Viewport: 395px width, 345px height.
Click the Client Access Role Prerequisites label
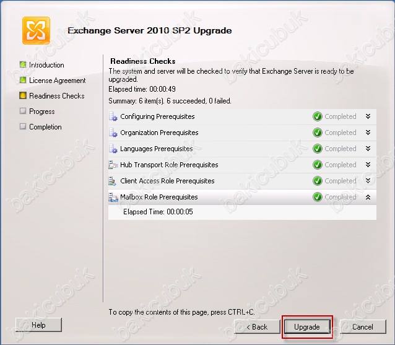click(167, 181)
